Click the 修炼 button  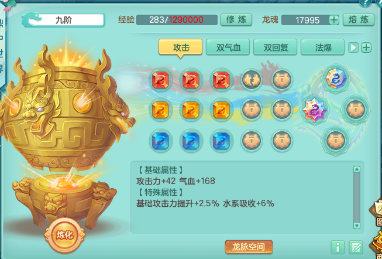(236, 20)
